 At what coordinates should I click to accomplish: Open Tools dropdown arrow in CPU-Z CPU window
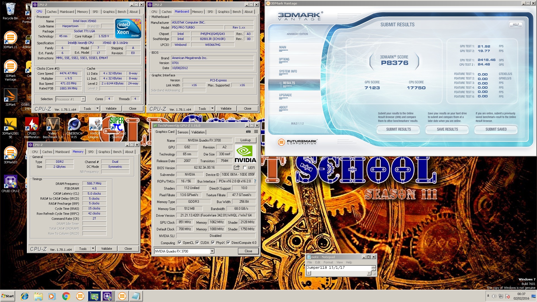pyautogui.click(x=97, y=108)
